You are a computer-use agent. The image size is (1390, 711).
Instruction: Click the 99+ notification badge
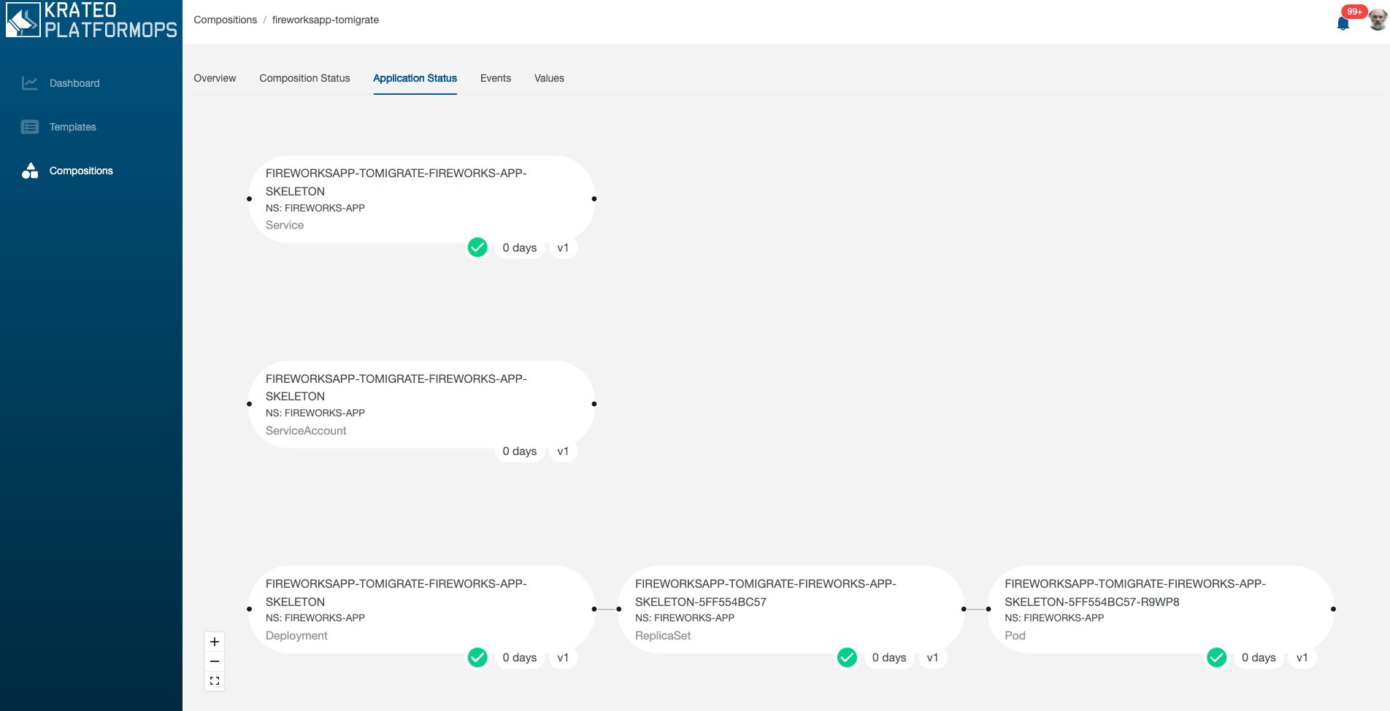(1354, 12)
